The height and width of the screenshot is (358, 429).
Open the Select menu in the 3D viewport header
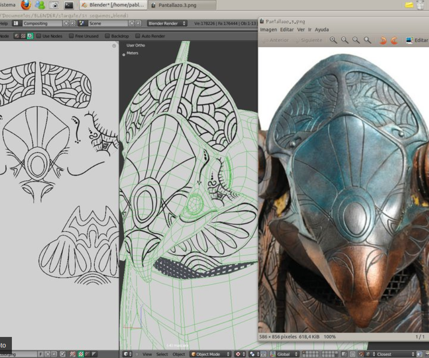click(x=162, y=354)
